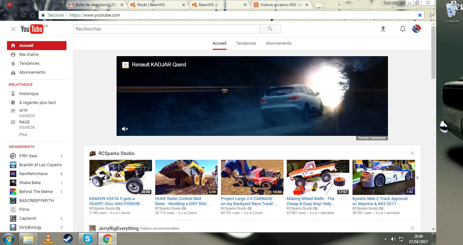This screenshot has height=245, width=463.
Task: Open Chrome's three-dot menu
Action: 430,15
